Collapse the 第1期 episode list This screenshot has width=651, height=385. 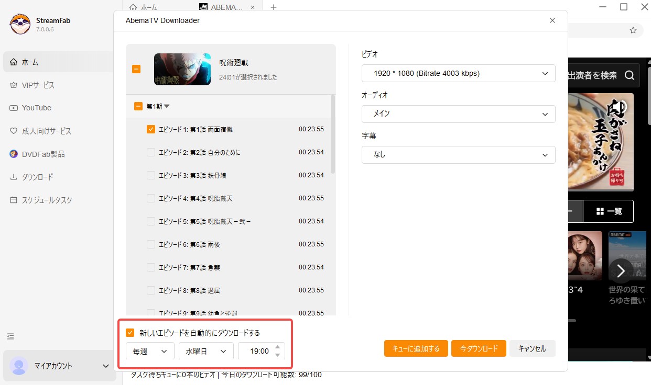tap(167, 106)
